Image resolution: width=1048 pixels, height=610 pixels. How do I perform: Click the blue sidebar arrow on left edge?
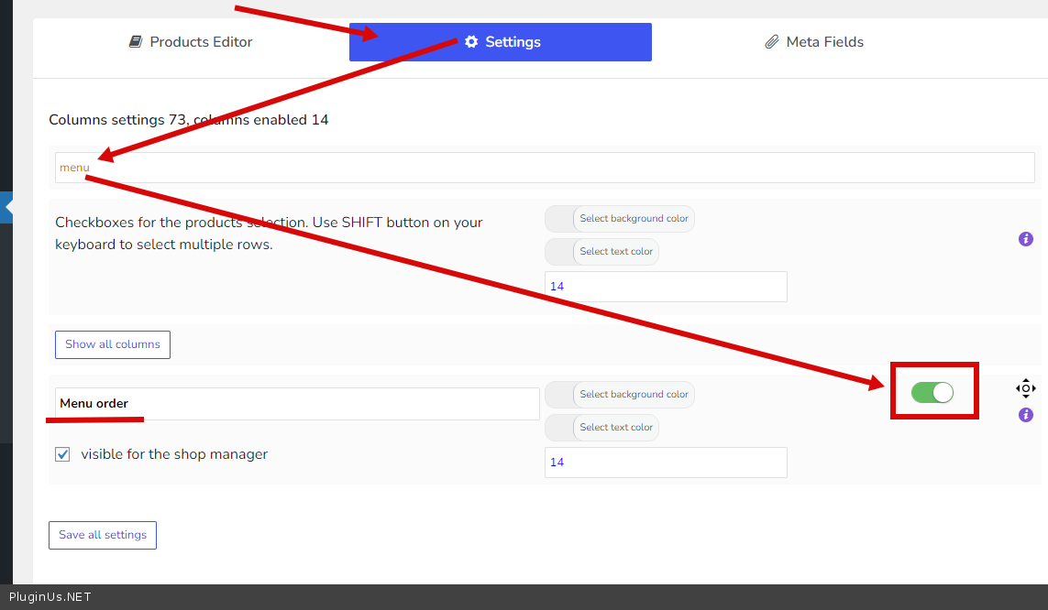(x=6, y=207)
